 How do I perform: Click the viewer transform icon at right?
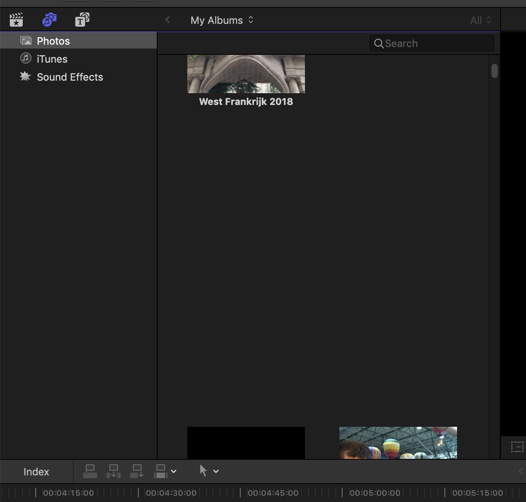(x=517, y=447)
